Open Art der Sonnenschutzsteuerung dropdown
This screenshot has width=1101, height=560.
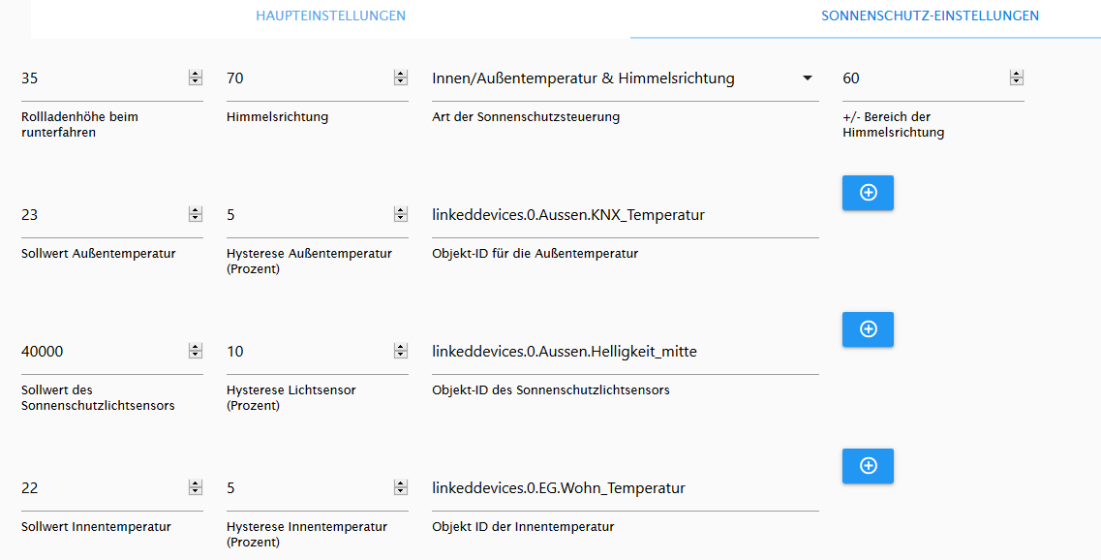(x=625, y=78)
